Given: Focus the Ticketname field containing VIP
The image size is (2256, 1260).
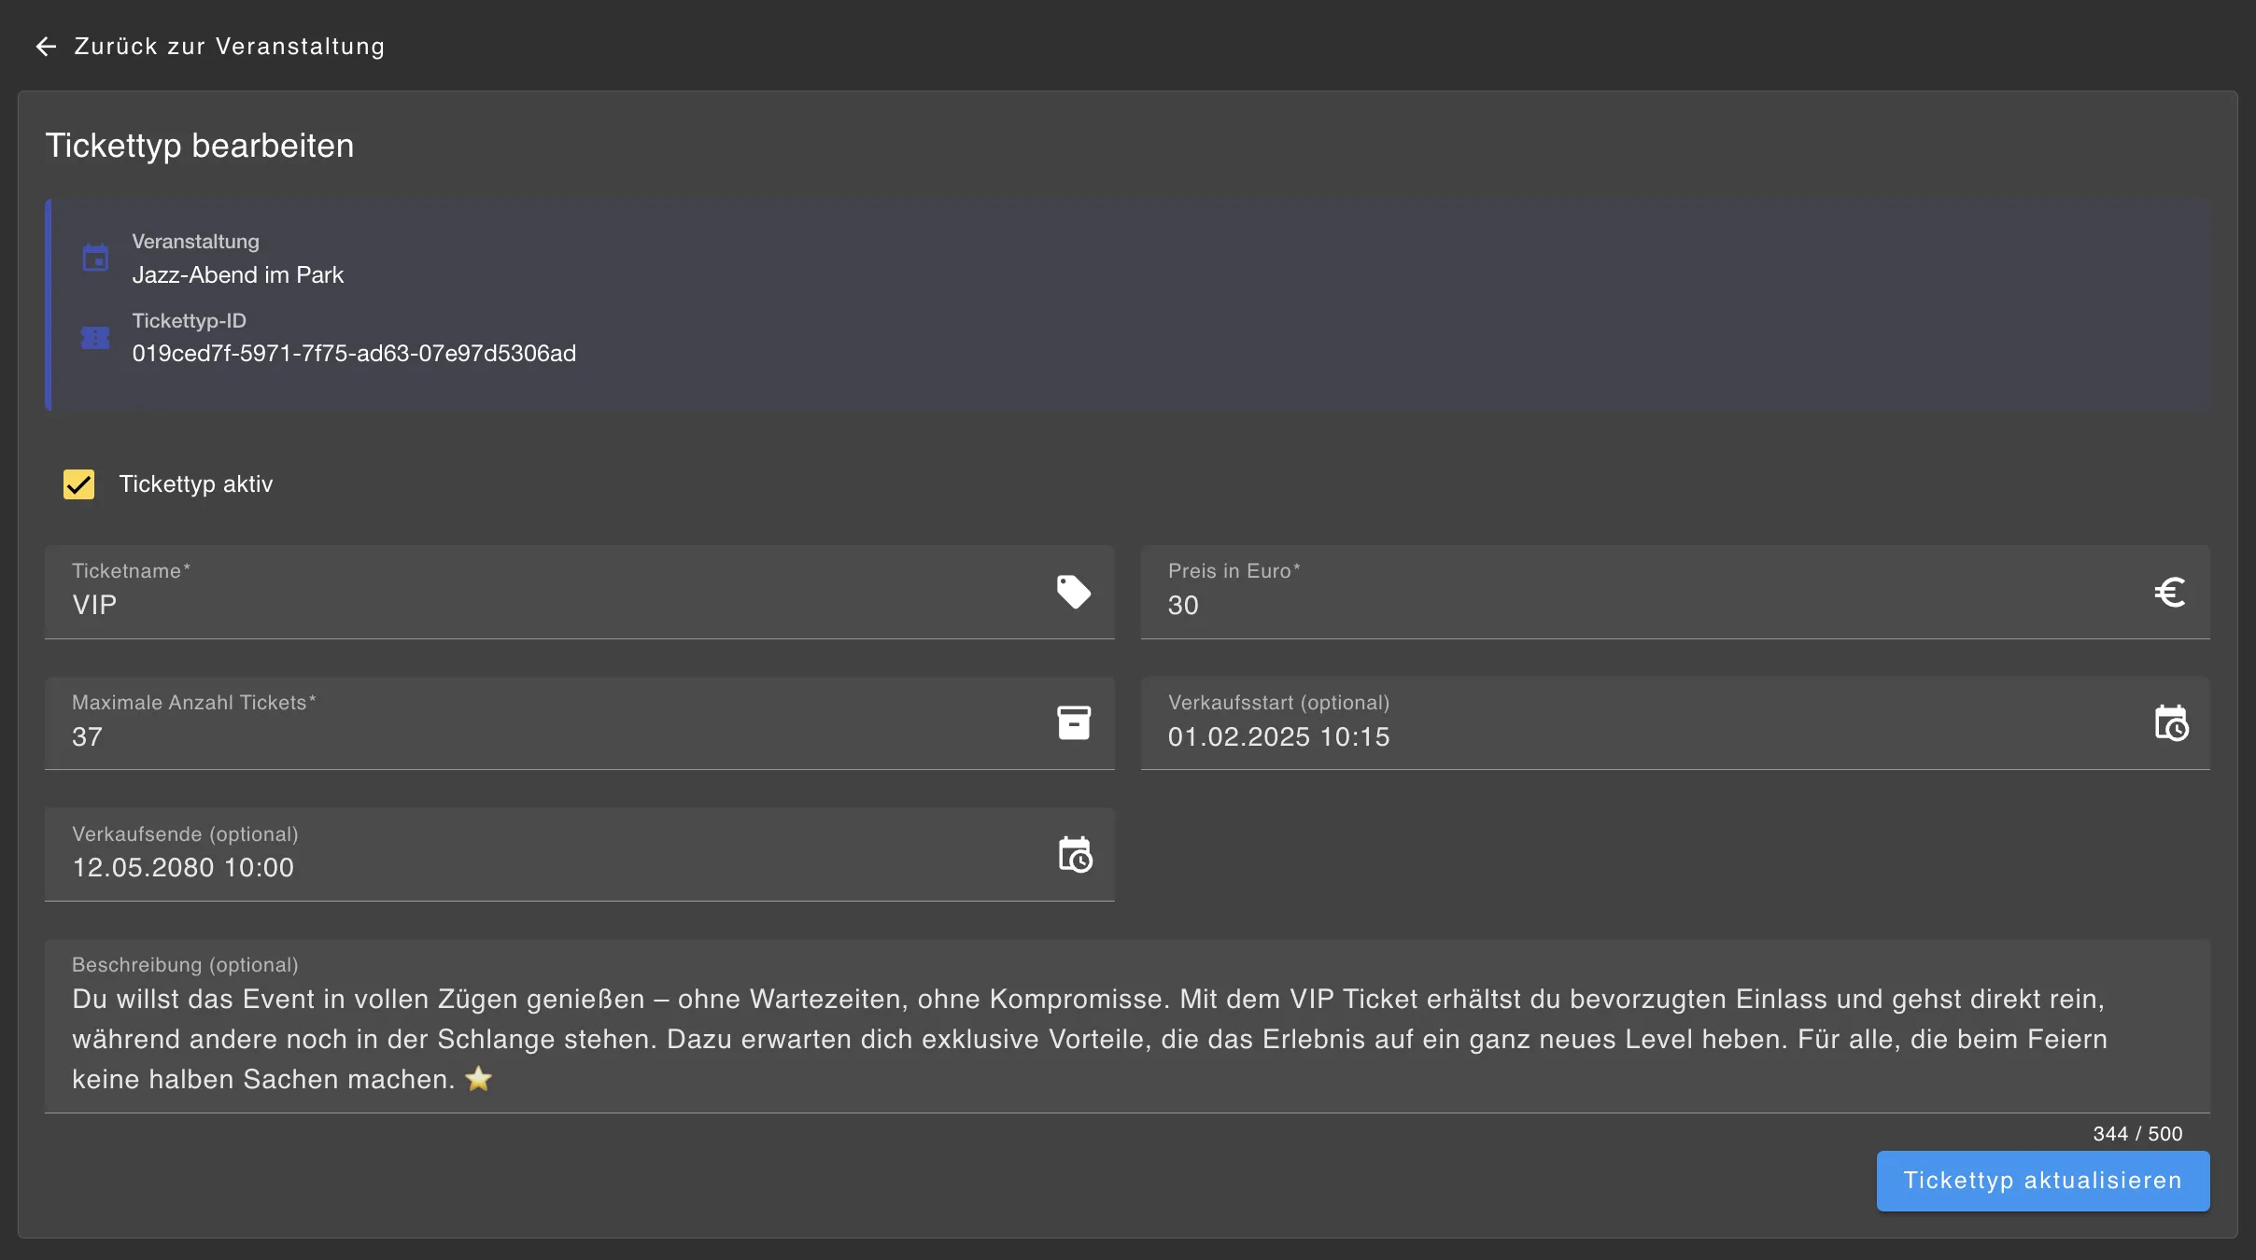Looking at the screenshot, I should click(x=542, y=605).
